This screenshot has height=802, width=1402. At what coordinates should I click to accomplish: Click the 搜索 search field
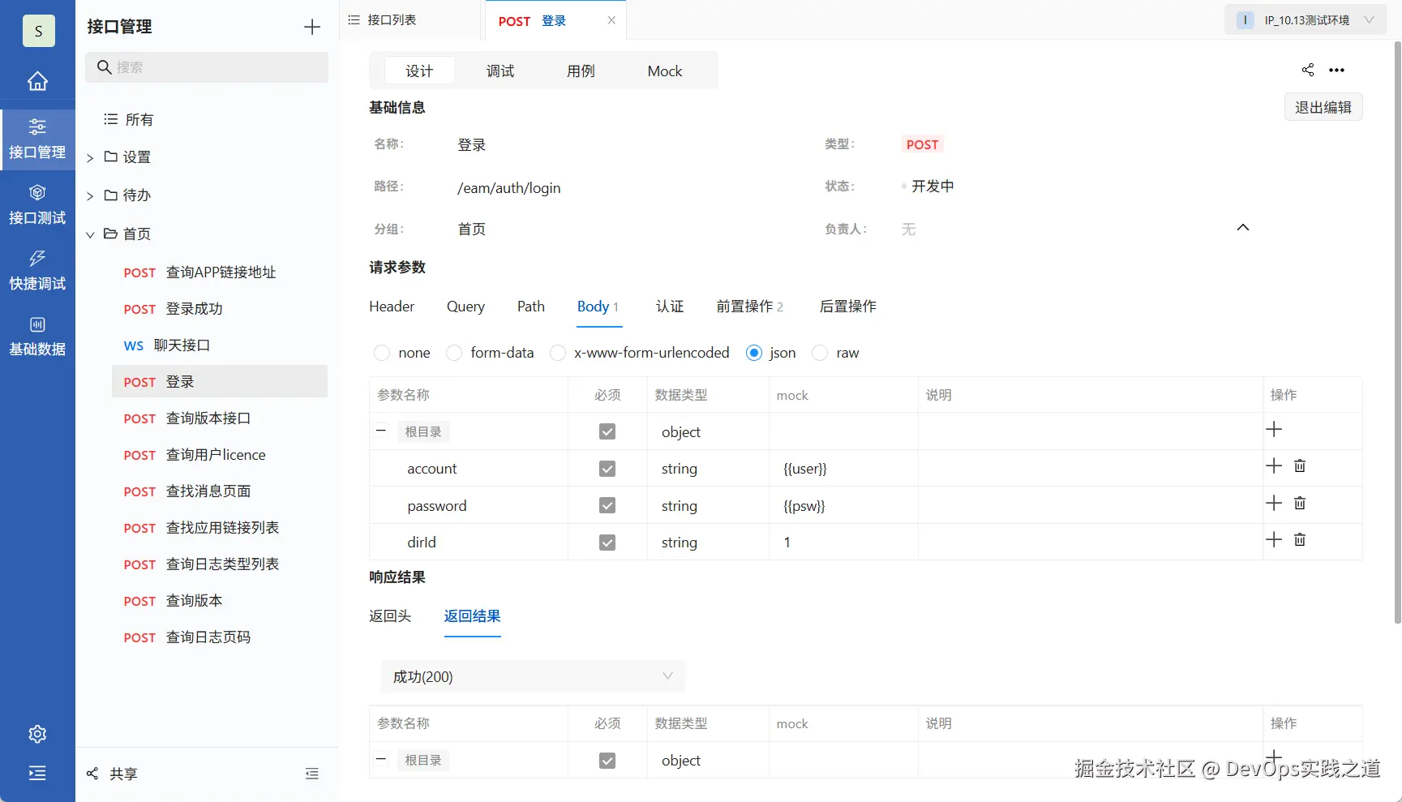click(207, 67)
